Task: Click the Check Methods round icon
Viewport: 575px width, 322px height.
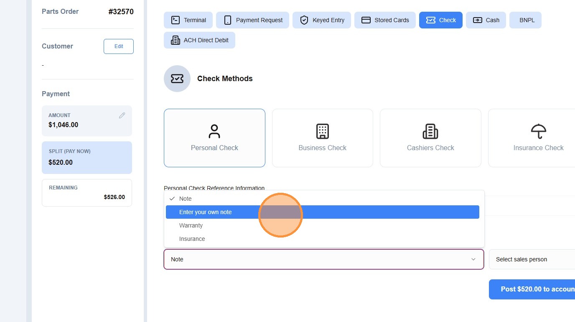Action: (177, 79)
